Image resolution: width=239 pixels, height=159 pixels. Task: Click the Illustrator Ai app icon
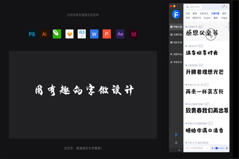(x=44, y=34)
